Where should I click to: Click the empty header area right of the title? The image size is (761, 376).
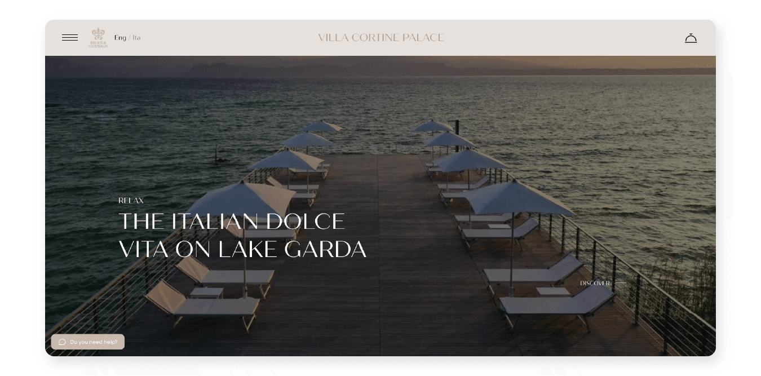point(564,38)
